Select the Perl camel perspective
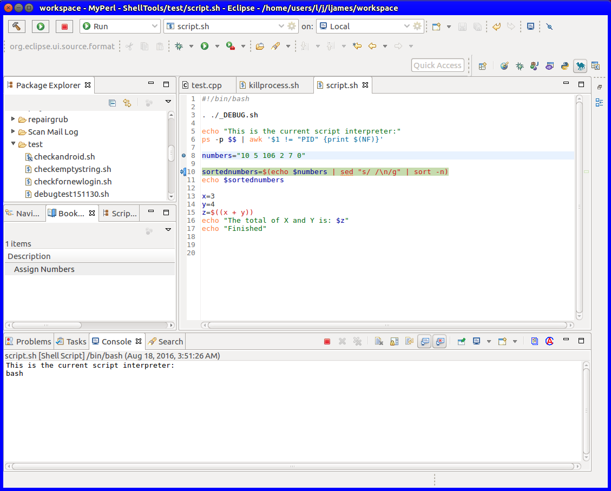 pyautogui.click(x=580, y=66)
